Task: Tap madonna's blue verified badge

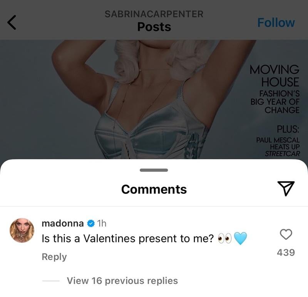Action: pyautogui.click(x=91, y=224)
